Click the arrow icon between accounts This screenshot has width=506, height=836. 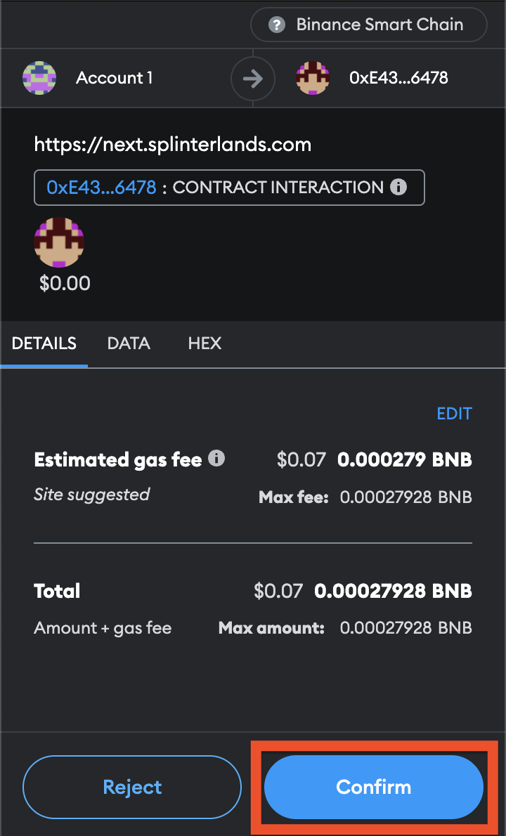coord(253,79)
